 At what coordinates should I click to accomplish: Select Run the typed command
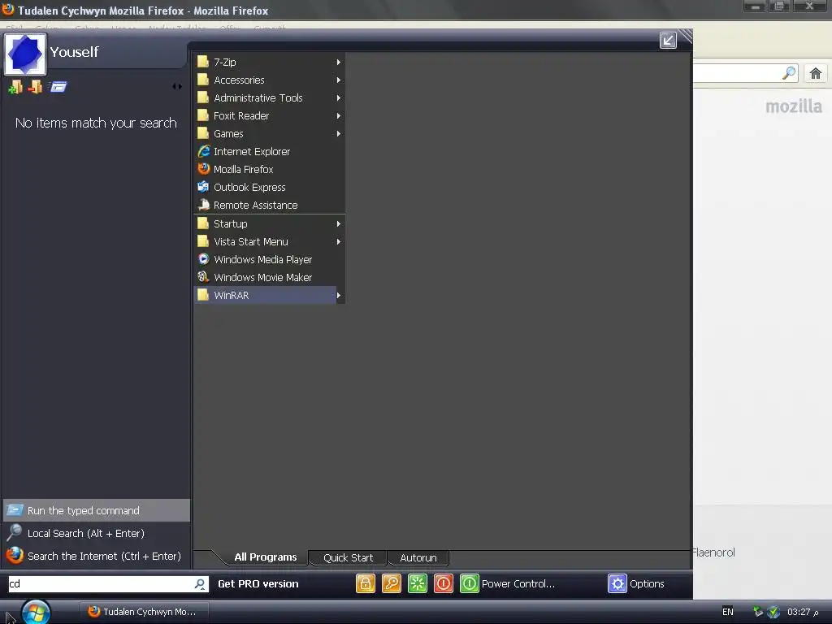[x=97, y=510]
